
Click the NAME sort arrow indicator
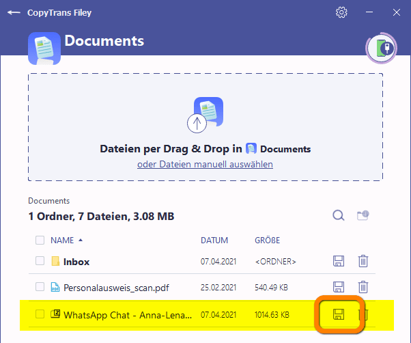[81, 240]
